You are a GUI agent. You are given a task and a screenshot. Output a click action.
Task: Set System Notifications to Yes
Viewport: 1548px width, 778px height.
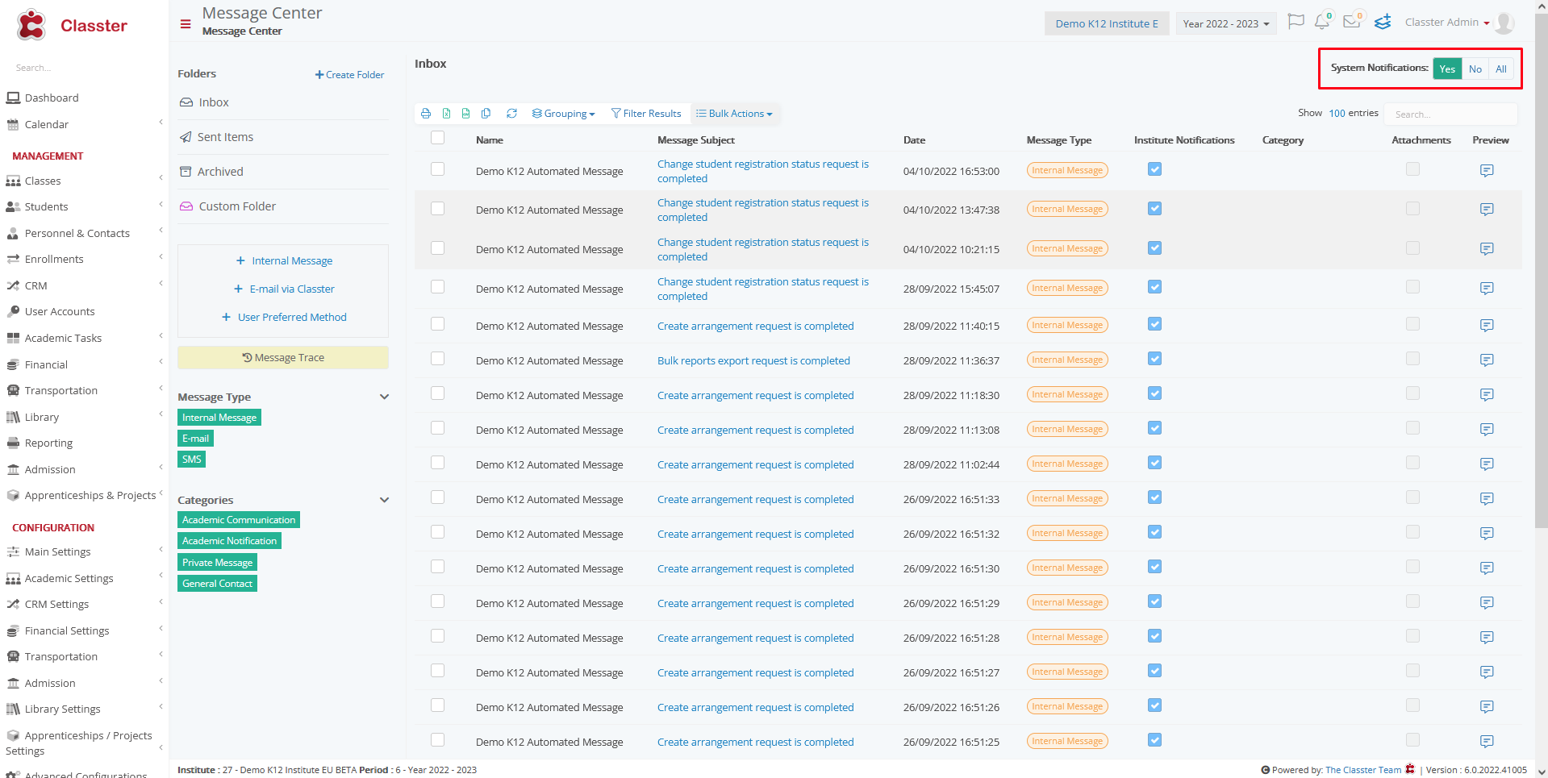click(x=1447, y=69)
